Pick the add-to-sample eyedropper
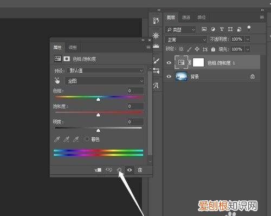271x216 pixels. 66,139
